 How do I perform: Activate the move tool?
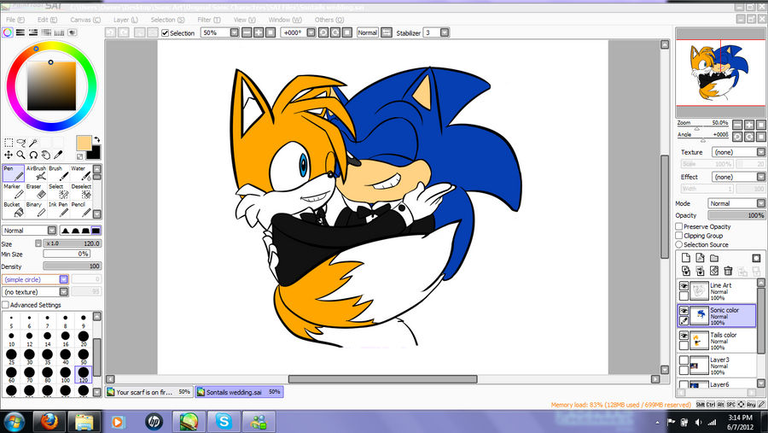9,155
